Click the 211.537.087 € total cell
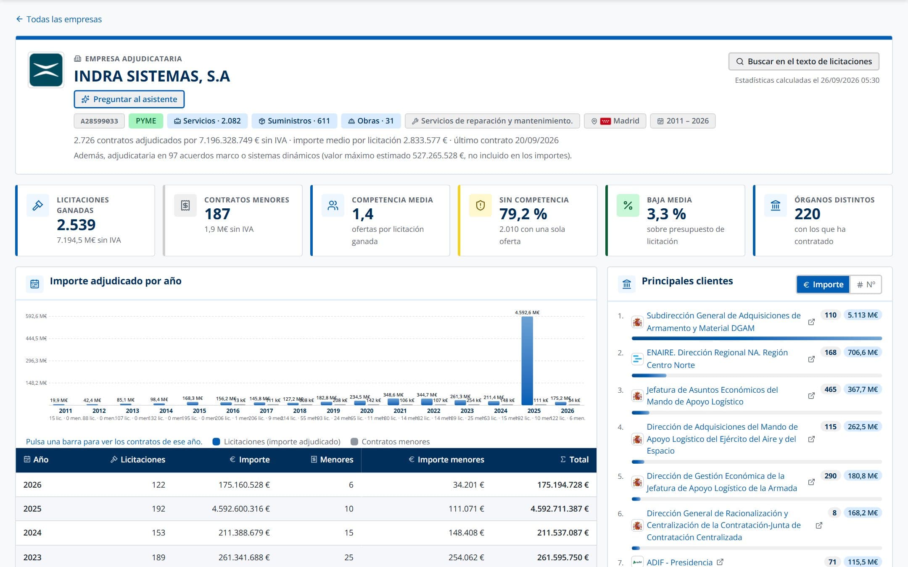Screen dimensions: 908x567 pos(563,533)
